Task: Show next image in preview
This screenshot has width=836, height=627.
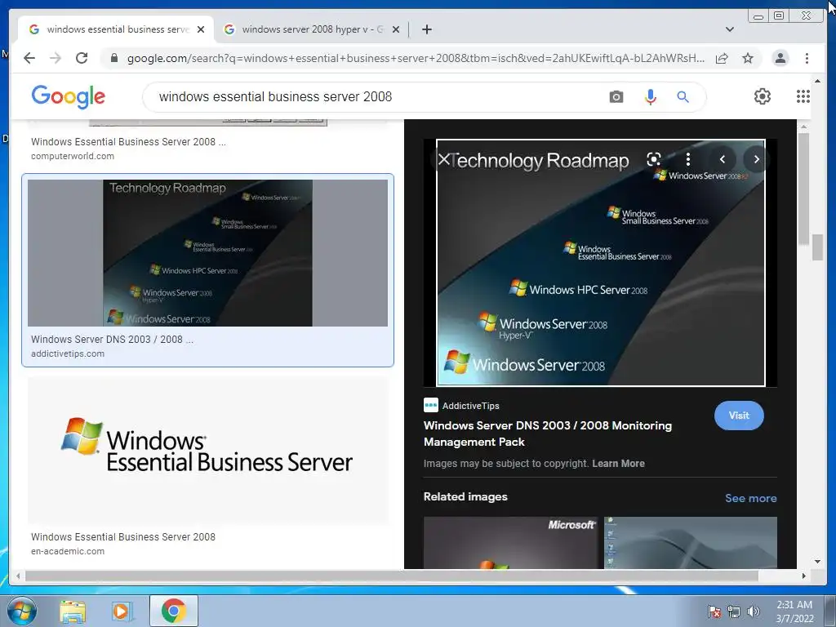Action: [756, 159]
